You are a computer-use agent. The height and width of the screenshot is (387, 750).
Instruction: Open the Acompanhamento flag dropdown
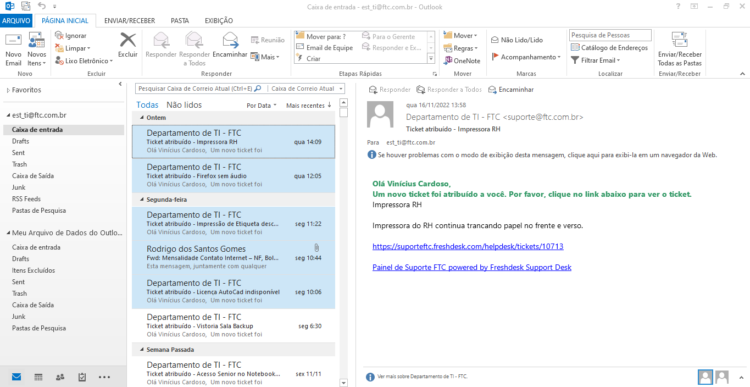tap(526, 57)
